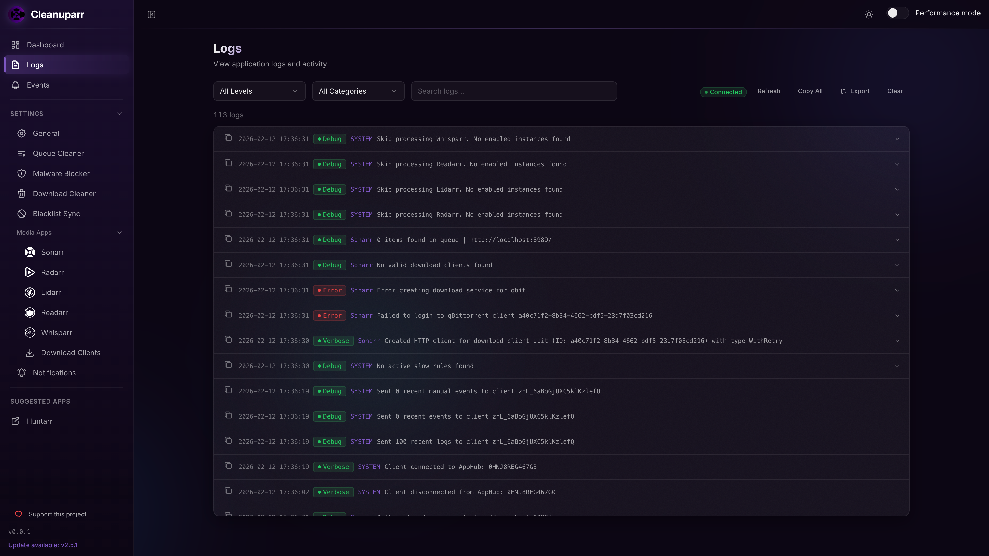Copy the 'Sent 0 recent manual events' log
This screenshot has height=556, width=989.
click(x=228, y=390)
